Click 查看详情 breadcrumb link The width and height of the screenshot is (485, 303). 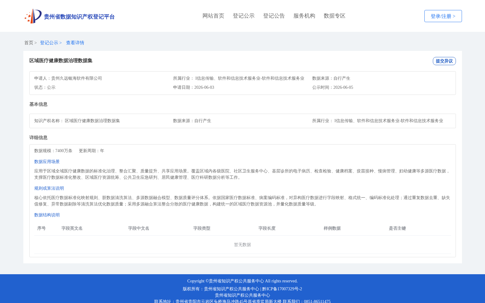click(75, 43)
